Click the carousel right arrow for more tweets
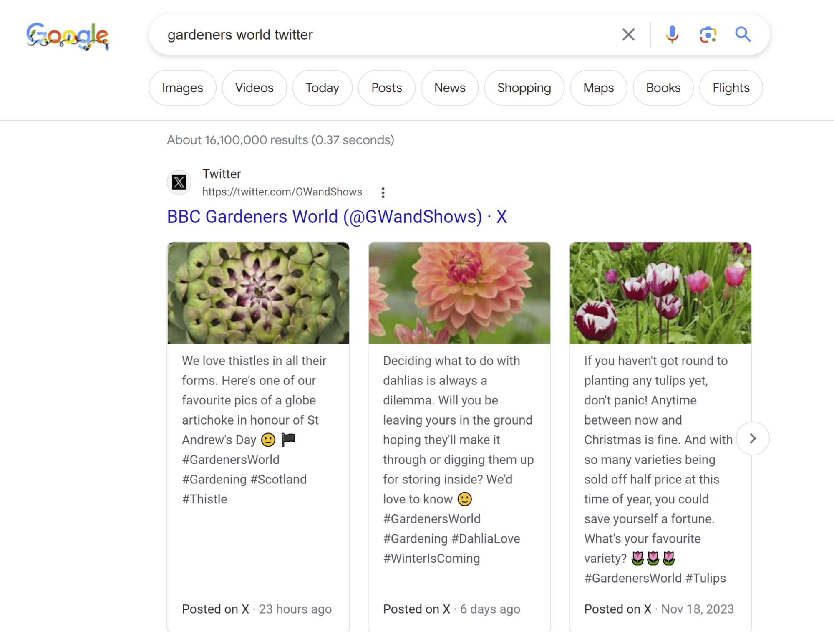The image size is (834, 632). [753, 438]
